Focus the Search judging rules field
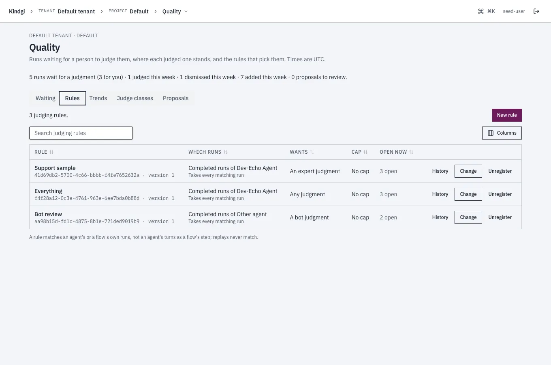 coord(81,133)
